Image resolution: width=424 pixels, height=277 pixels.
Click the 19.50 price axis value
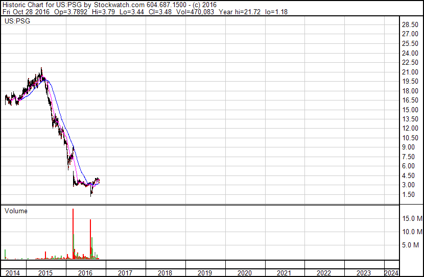coord(410,81)
